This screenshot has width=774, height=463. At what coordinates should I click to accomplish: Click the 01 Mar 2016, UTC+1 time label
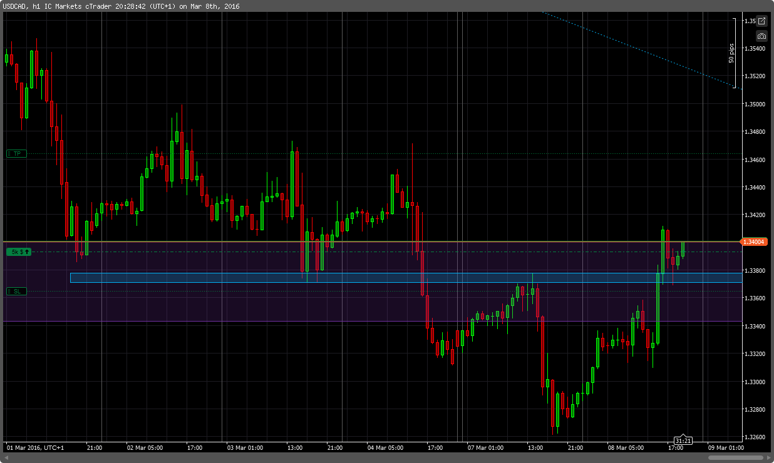[35, 448]
